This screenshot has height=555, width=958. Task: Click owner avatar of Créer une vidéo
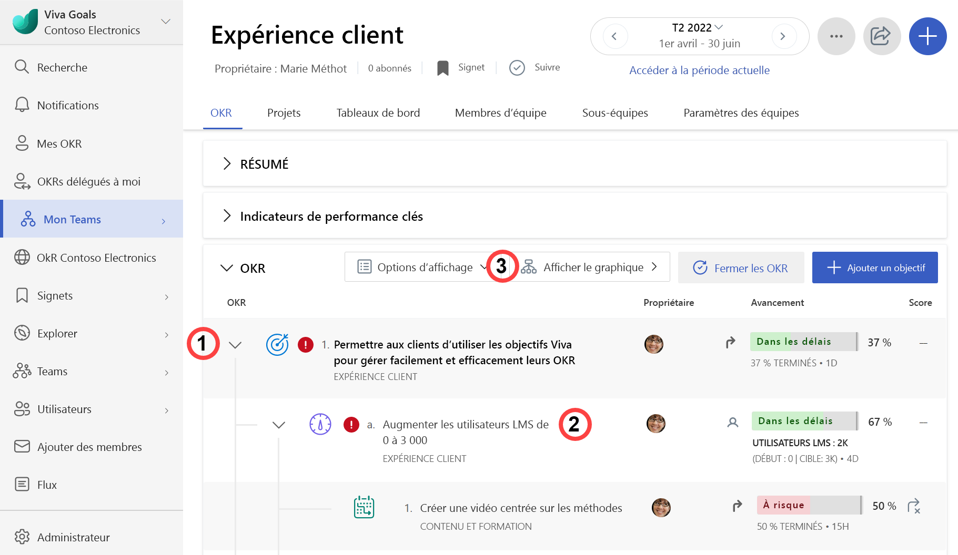coord(661,507)
